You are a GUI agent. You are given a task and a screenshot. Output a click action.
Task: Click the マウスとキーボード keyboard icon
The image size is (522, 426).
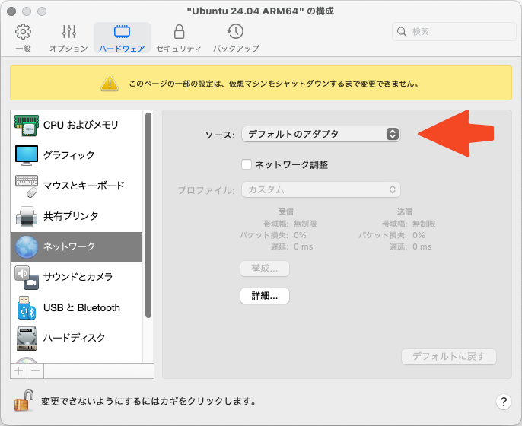(27, 186)
